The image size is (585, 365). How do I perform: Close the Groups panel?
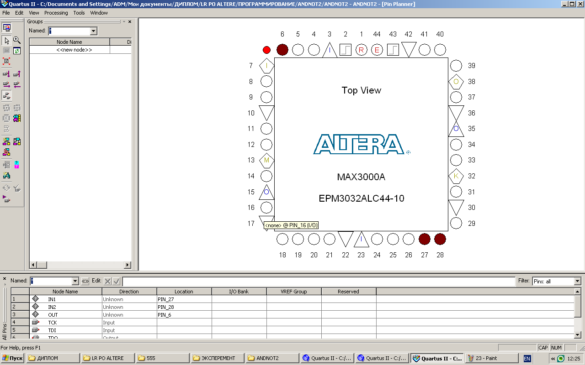(130, 21)
